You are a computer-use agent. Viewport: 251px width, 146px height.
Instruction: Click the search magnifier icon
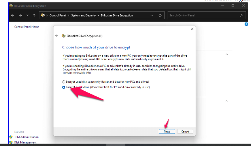point(241,15)
